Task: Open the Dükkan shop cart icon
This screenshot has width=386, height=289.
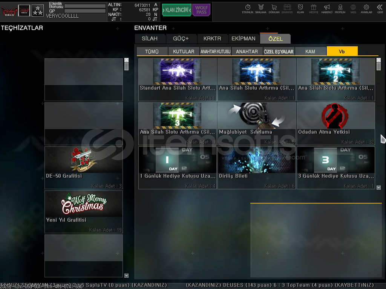Action: click(274, 9)
